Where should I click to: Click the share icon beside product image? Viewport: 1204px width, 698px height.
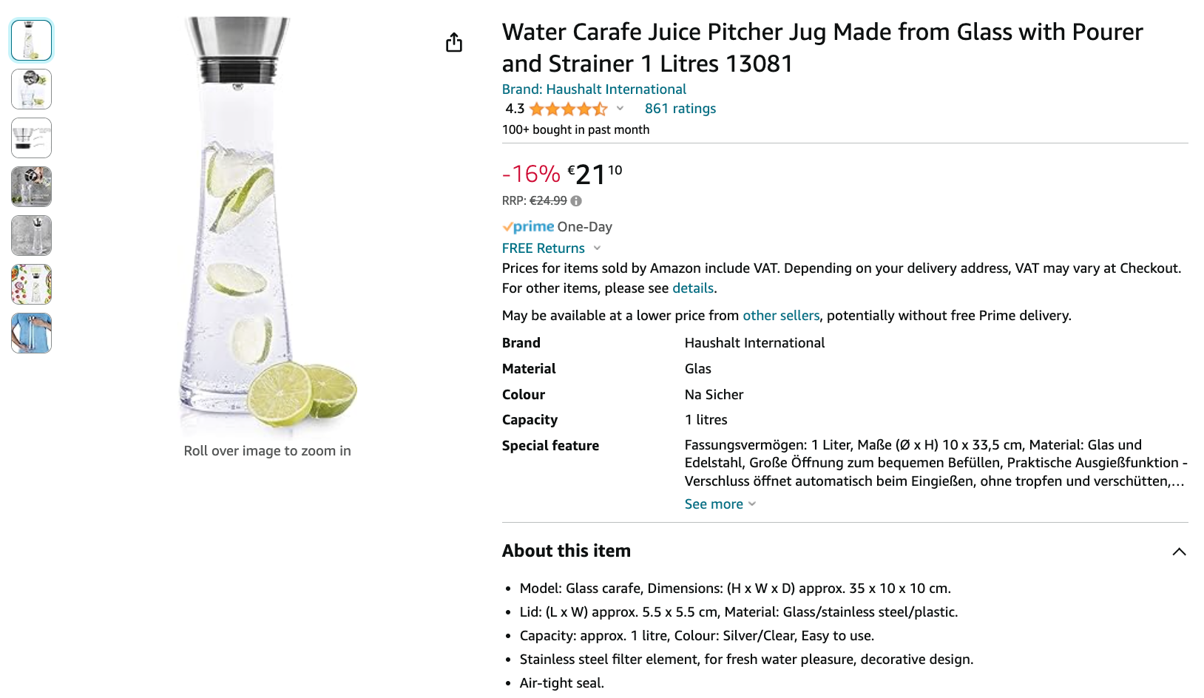tap(454, 43)
